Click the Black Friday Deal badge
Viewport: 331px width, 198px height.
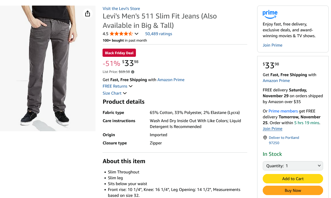coord(119,53)
